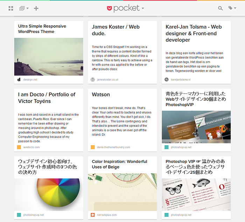Click the Dutch WordPress berichten excerpt
This screenshot has width=245, height=222.
pos(195,62)
